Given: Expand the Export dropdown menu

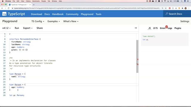Looking at the screenshot, I should (28, 28).
